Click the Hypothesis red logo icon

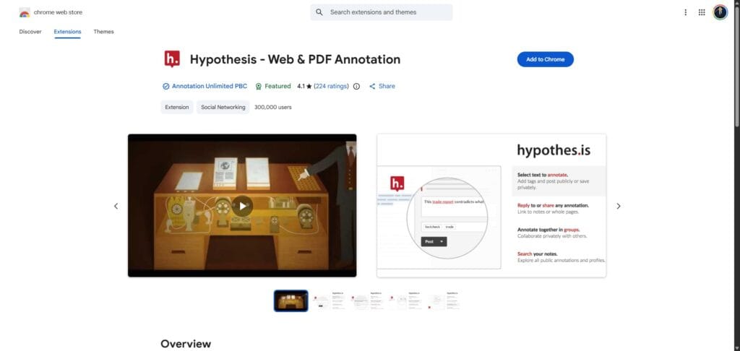[x=172, y=59]
